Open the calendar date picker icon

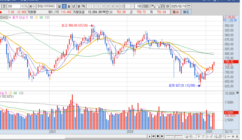tap(189, 6)
